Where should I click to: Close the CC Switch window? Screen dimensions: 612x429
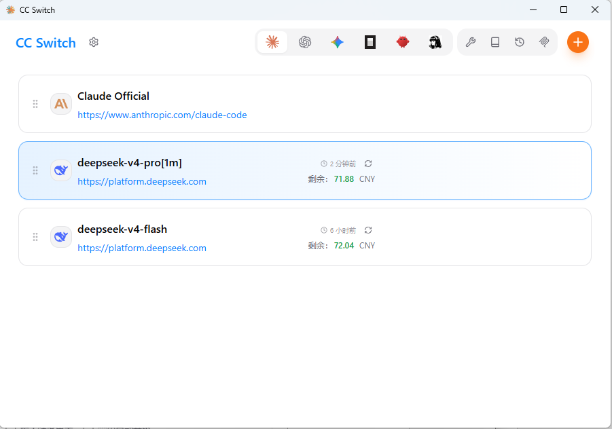click(x=595, y=10)
